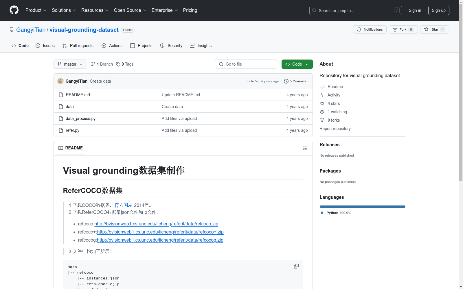The height and width of the screenshot is (289, 463).
Task: Open the Actions tab
Action: pyautogui.click(x=112, y=46)
